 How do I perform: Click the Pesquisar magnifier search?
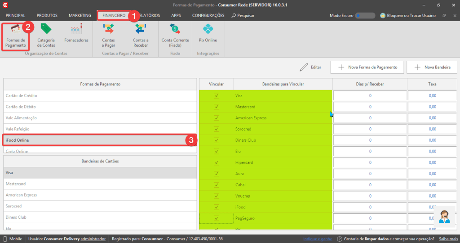click(x=243, y=16)
